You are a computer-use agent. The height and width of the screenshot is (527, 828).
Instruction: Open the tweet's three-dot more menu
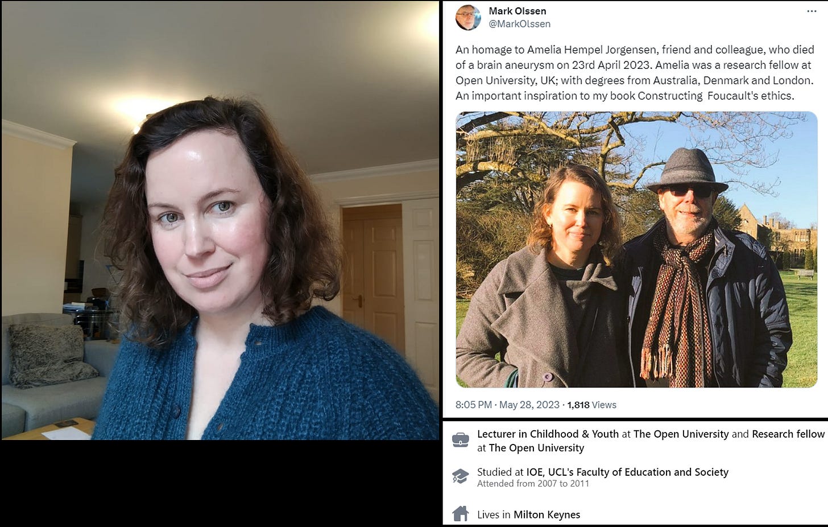[x=812, y=11]
